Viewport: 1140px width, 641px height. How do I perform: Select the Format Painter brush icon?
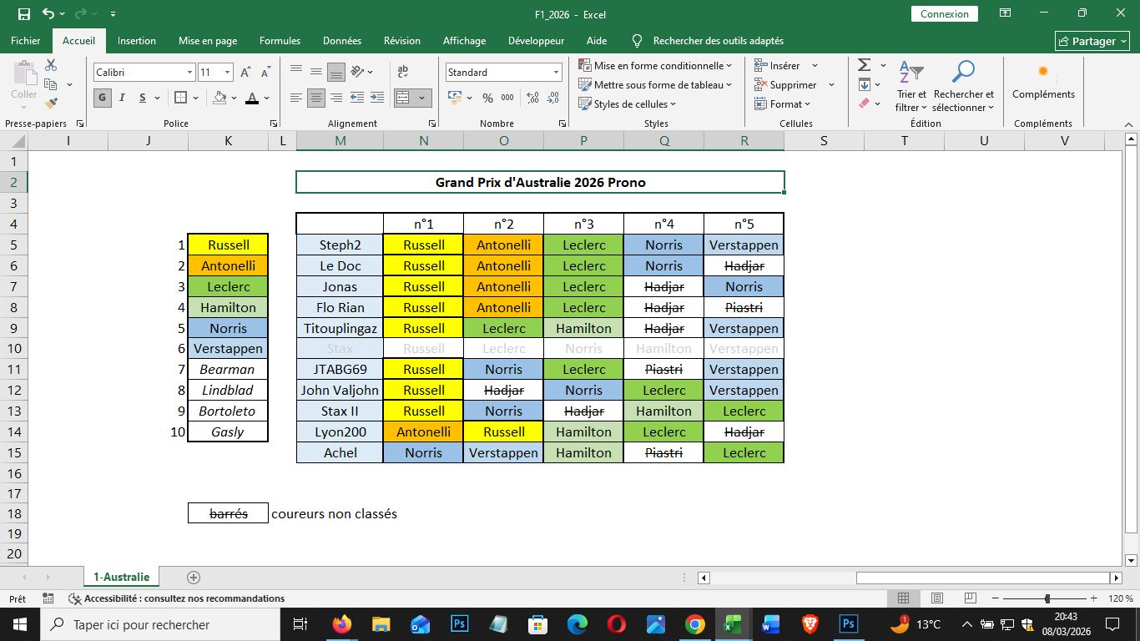(51, 103)
